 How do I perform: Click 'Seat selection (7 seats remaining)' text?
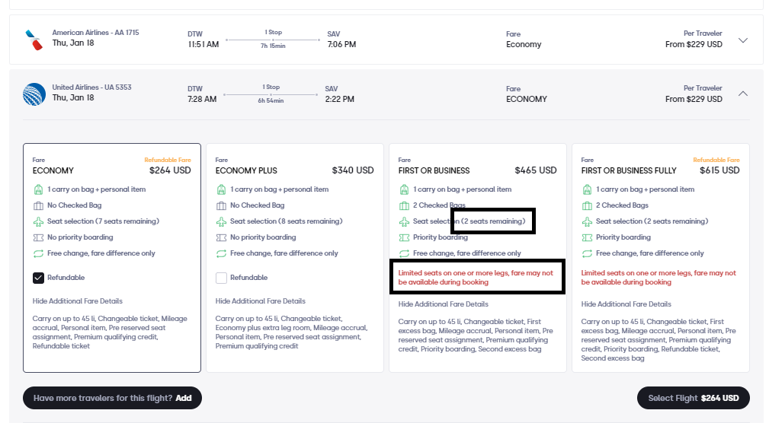coord(103,221)
